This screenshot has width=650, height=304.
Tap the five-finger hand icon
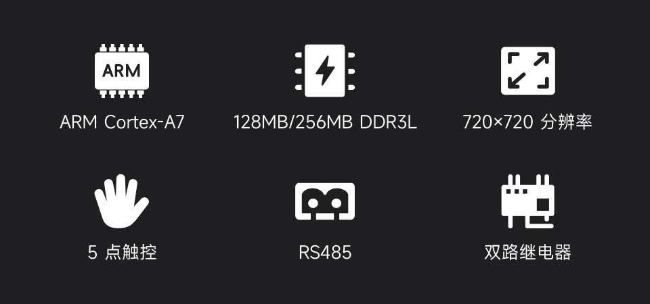click(x=121, y=201)
